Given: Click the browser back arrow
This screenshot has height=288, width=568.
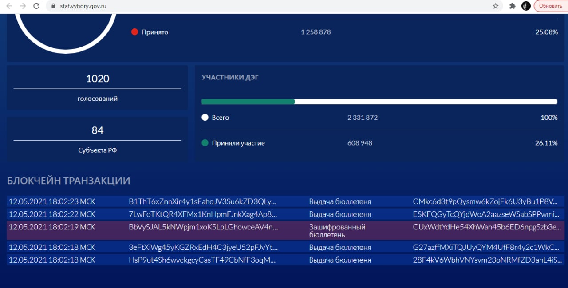Looking at the screenshot, I should 9,6.
